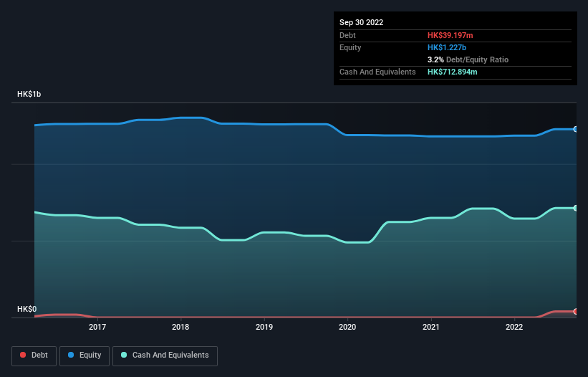
Task: Toggle the Debt series legend button
Action: click(x=34, y=355)
